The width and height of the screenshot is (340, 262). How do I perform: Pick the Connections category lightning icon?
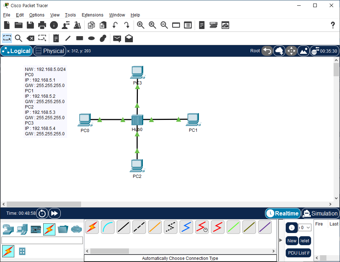click(x=49, y=229)
